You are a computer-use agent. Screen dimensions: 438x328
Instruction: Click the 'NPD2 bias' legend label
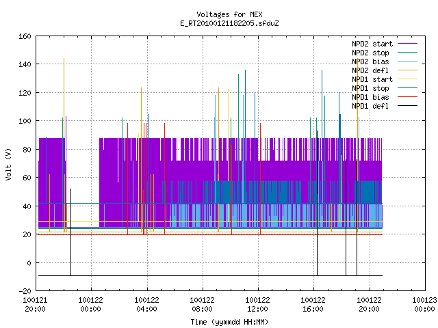point(370,61)
